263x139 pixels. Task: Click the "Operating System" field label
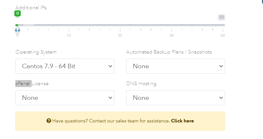[x=36, y=52]
